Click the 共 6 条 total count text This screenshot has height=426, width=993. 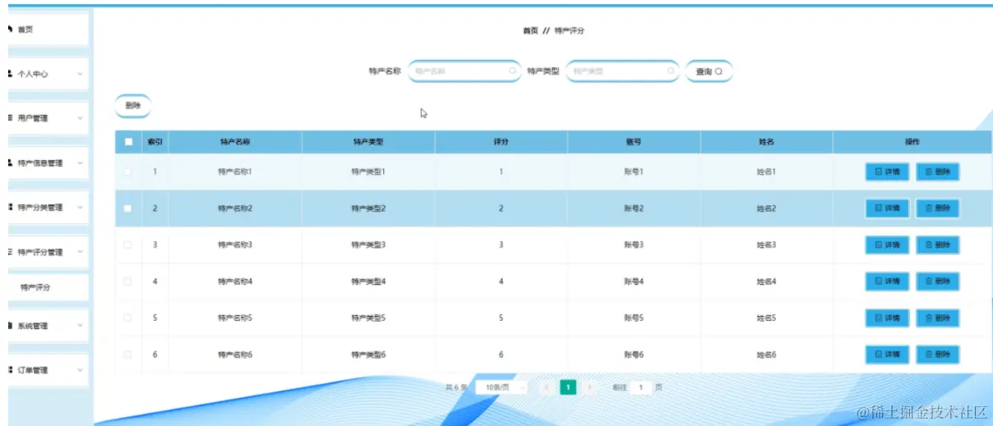click(x=456, y=387)
